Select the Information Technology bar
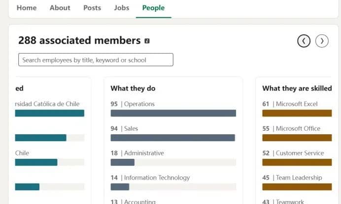The image size is (341, 204). pos(173,187)
